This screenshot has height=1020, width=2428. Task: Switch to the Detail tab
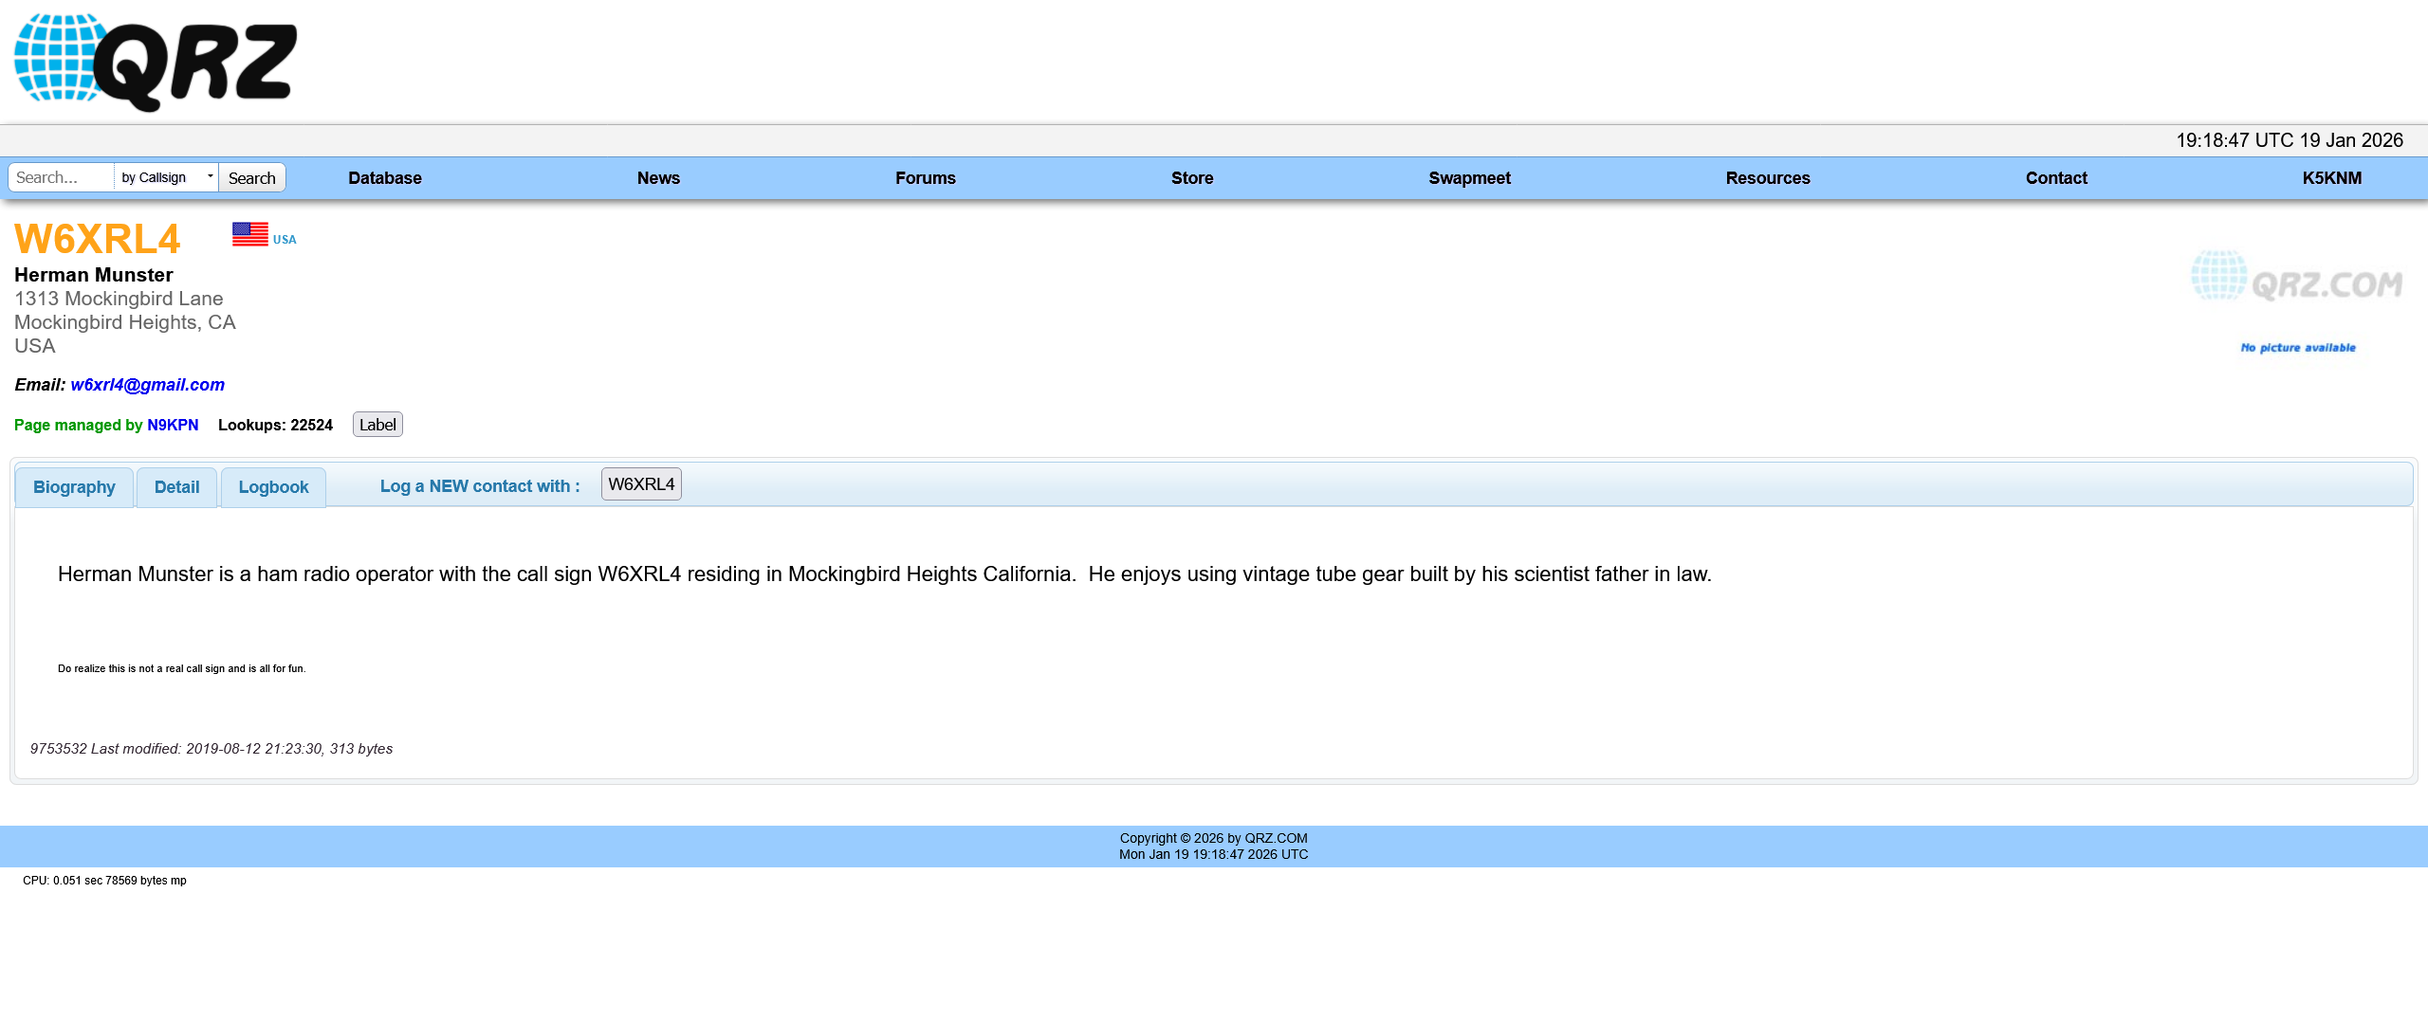(176, 486)
